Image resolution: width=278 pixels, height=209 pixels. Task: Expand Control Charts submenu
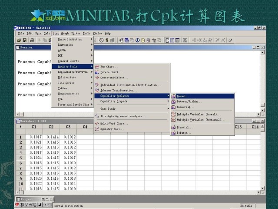coord(73,61)
